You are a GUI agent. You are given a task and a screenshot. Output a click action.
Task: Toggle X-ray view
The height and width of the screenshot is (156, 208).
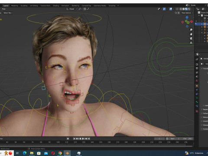(x=177, y=9)
